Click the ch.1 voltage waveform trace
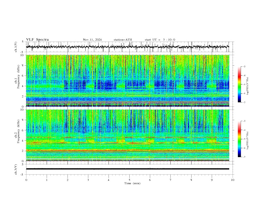This screenshot has width=262, height=202. click(127, 47)
